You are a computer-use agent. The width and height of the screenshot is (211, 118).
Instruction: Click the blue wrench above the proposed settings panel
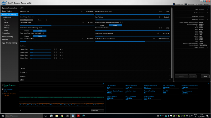209,7
